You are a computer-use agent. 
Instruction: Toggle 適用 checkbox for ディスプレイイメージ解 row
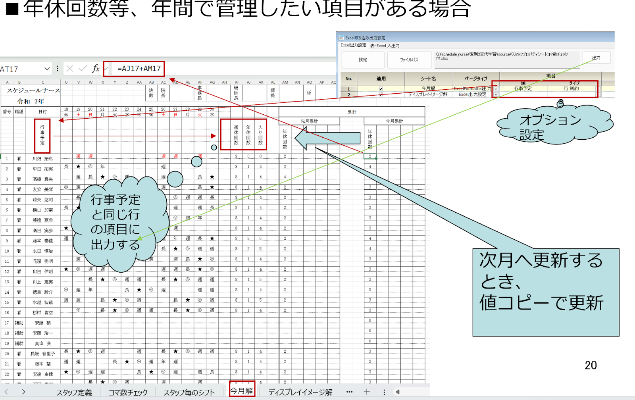click(381, 94)
